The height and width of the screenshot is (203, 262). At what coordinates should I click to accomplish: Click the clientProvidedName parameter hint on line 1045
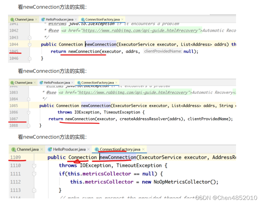[163, 51]
